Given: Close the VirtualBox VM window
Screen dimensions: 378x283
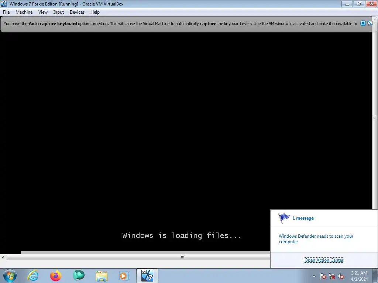Looking at the screenshot, I should tap(371, 4).
